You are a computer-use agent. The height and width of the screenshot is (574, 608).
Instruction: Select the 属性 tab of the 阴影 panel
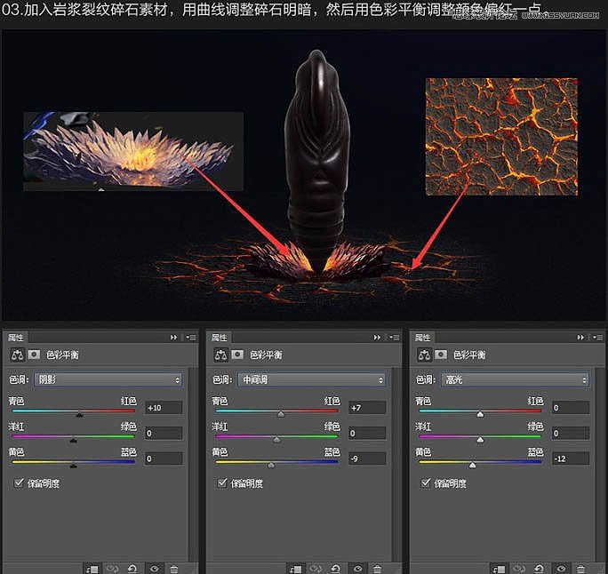pyautogui.click(x=16, y=338)
